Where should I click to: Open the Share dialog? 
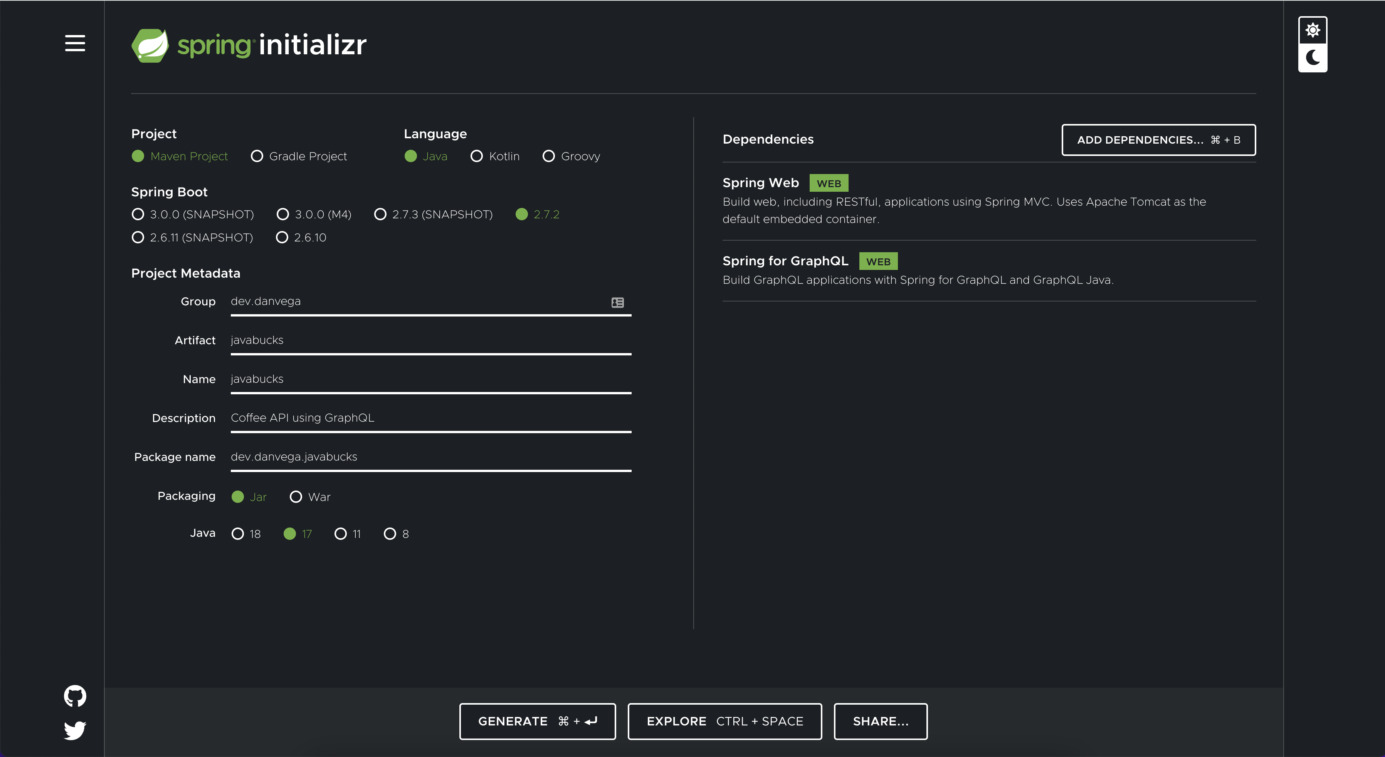880,722
